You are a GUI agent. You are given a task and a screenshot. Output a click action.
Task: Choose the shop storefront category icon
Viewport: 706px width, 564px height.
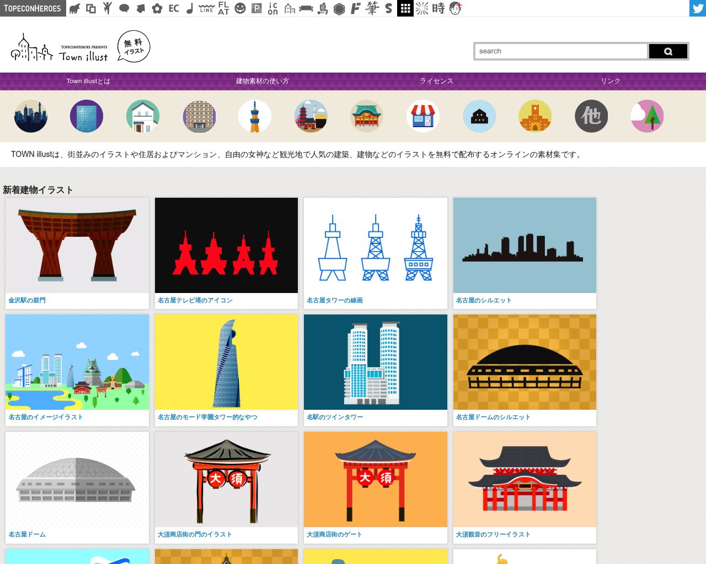click(x=423, y=116)
